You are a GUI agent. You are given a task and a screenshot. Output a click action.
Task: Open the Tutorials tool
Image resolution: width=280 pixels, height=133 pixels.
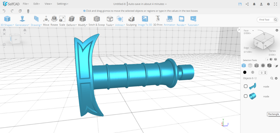tap(193, 21)
